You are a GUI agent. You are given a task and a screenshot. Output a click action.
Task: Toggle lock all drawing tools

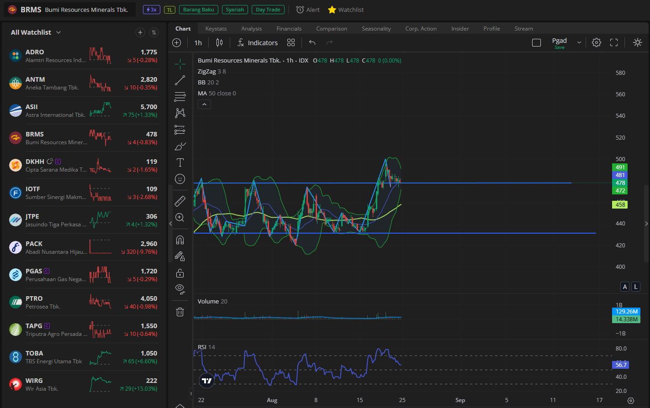click(x=180, y=273)
